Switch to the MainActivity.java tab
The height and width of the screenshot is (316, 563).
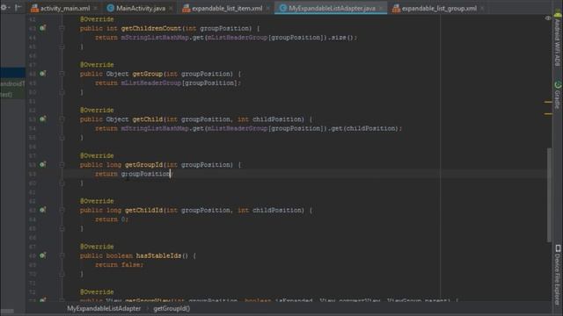pyautogui.click(x=141, y=8)
